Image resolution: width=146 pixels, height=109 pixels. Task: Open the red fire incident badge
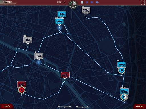[22, 90]
